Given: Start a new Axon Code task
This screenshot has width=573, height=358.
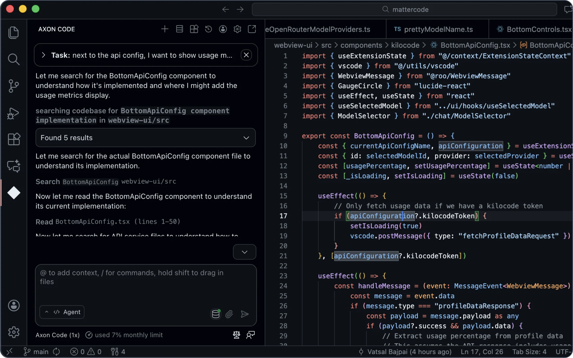Looking at the screenshot, I should [x=165, y=29].
